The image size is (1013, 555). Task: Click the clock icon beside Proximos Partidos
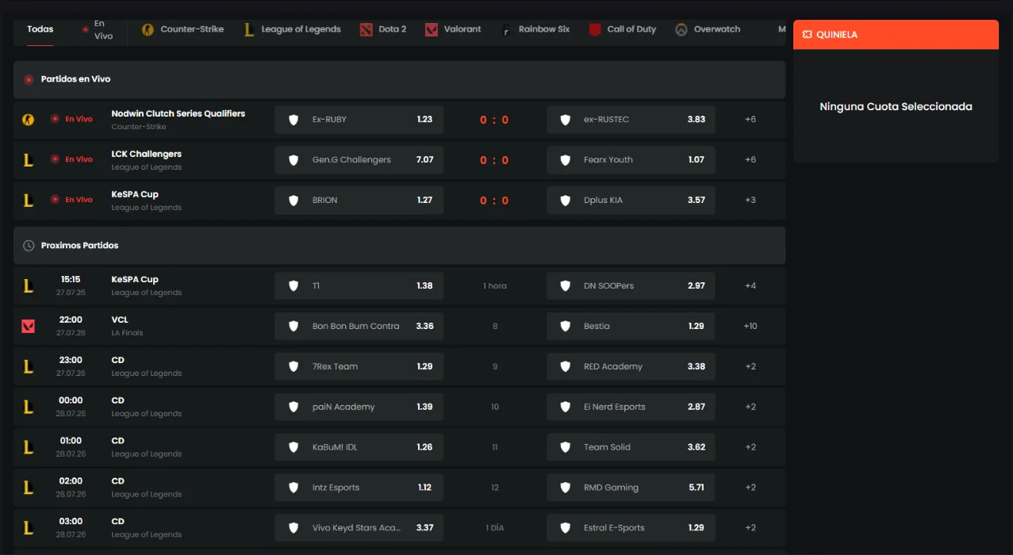point(29,246)
